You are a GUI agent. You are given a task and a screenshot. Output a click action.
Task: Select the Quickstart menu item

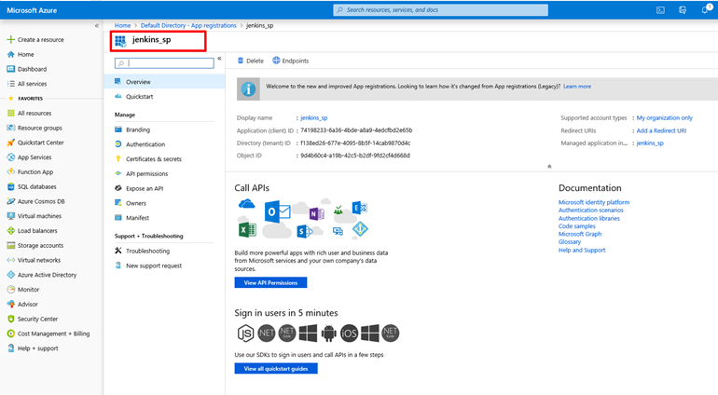pyautogui.click(x=164, y=97)
